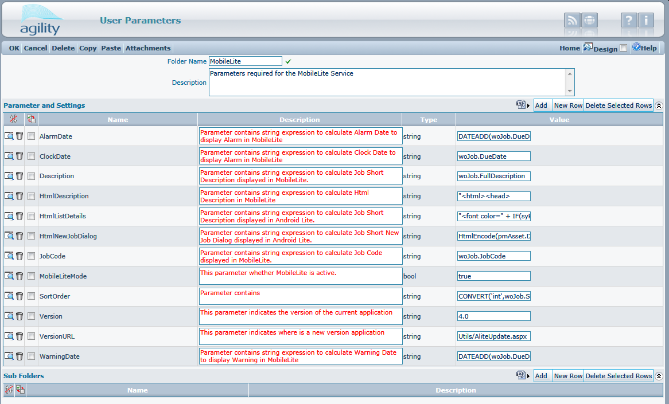Click Delete Selected Rows in Sub Folders
This screenshot has width=669, height=404.
pyautogui.click(x=619, y=376)
